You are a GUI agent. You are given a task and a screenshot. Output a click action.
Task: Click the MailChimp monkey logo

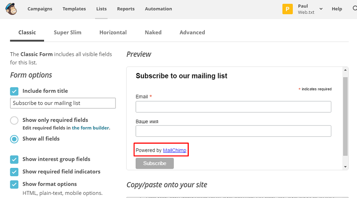point(11,9)
